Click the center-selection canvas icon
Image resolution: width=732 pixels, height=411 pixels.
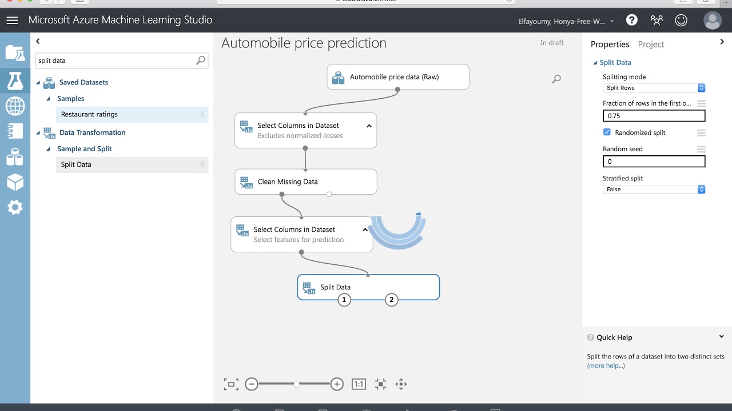(x=381, y=384)
